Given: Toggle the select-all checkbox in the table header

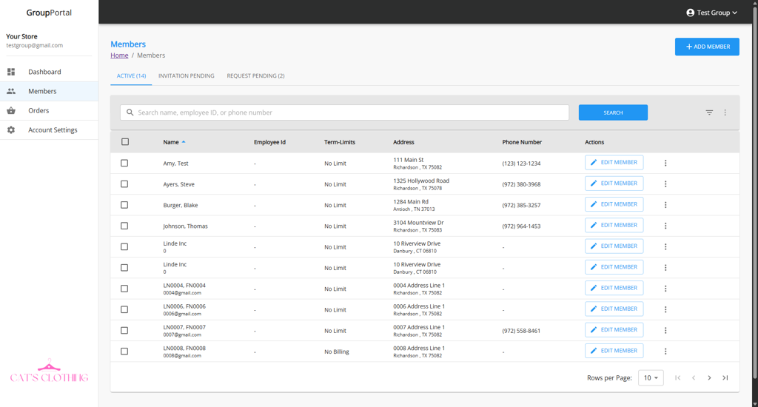Looking at the screenshot, I should click(x=125, y=142).
